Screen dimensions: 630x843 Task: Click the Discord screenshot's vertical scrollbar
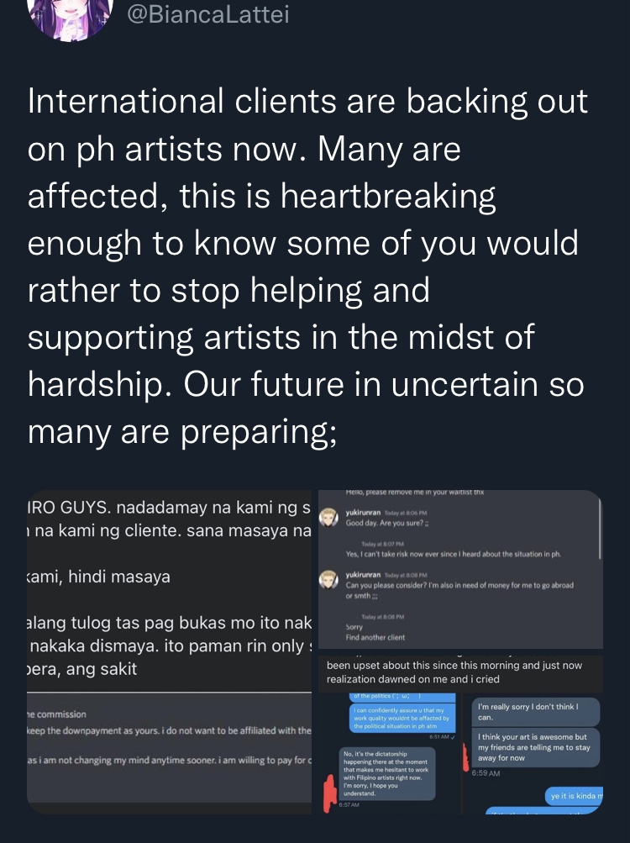tap(600, 527)
